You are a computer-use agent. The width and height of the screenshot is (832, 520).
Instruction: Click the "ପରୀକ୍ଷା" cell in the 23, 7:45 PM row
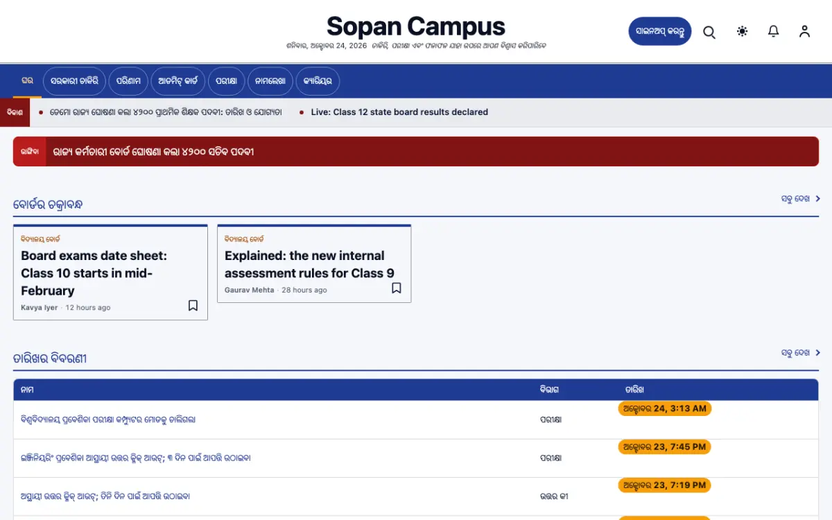[551, 458]
